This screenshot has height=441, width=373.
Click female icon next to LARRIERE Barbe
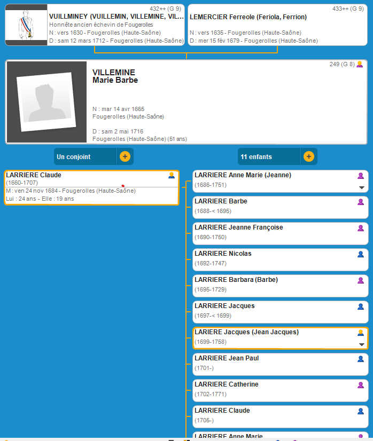click(361, 202)
